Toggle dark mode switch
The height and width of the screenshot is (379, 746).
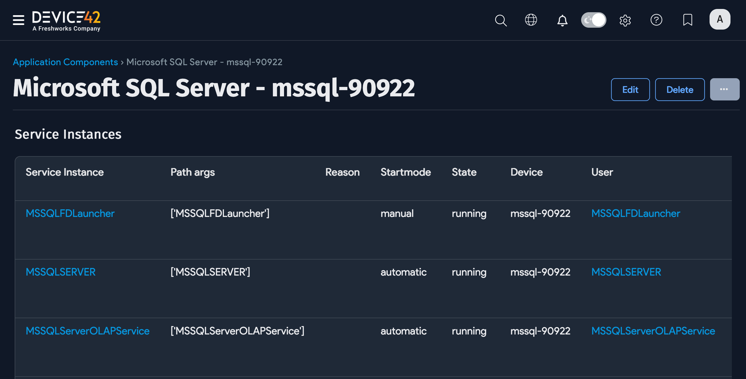pyautogui.click(x=594, y=20)
